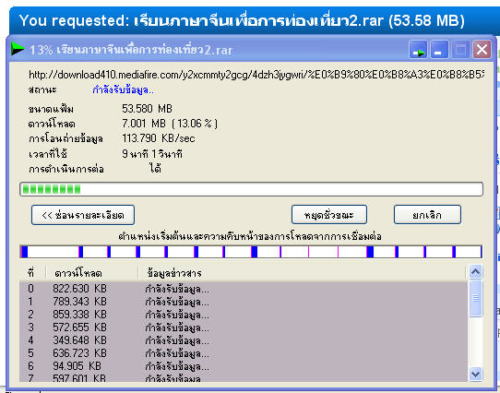Click the mediafire download URL text
Viewport: 500px width, 393px height.
pos(256,75)
